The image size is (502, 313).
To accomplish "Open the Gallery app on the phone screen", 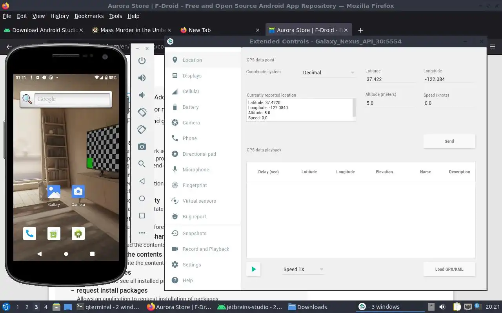I will (54, 195).
